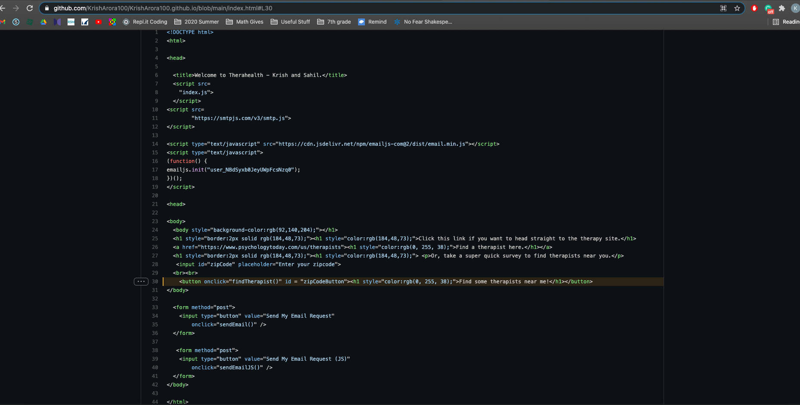Open the Google Drive bookmark icon
The height and width of the screenshot is (405, 800).
tap(43, 22)
